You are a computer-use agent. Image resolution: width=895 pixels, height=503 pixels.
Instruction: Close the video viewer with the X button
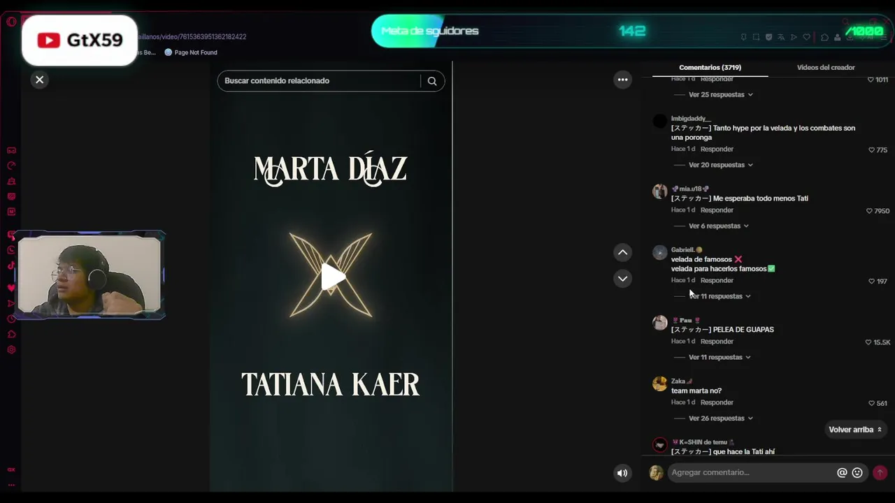tap(40, 80)
